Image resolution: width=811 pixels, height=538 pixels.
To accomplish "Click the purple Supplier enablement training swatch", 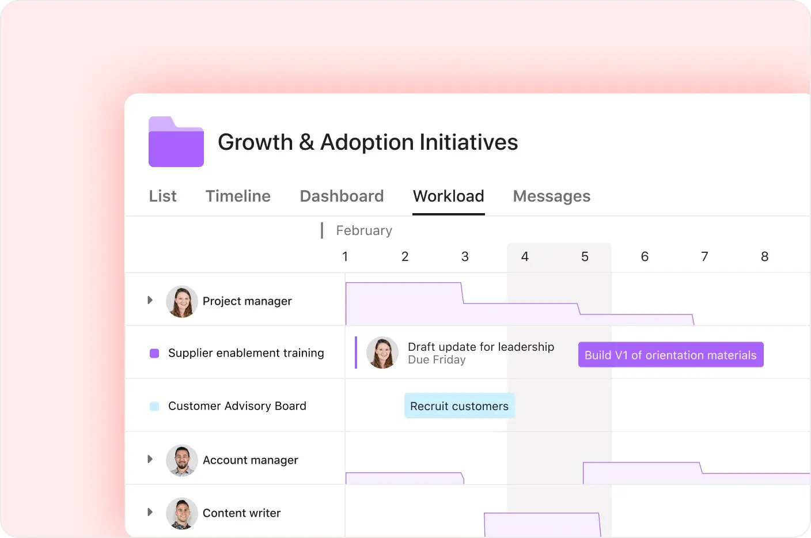I will (x=154, y=353).
